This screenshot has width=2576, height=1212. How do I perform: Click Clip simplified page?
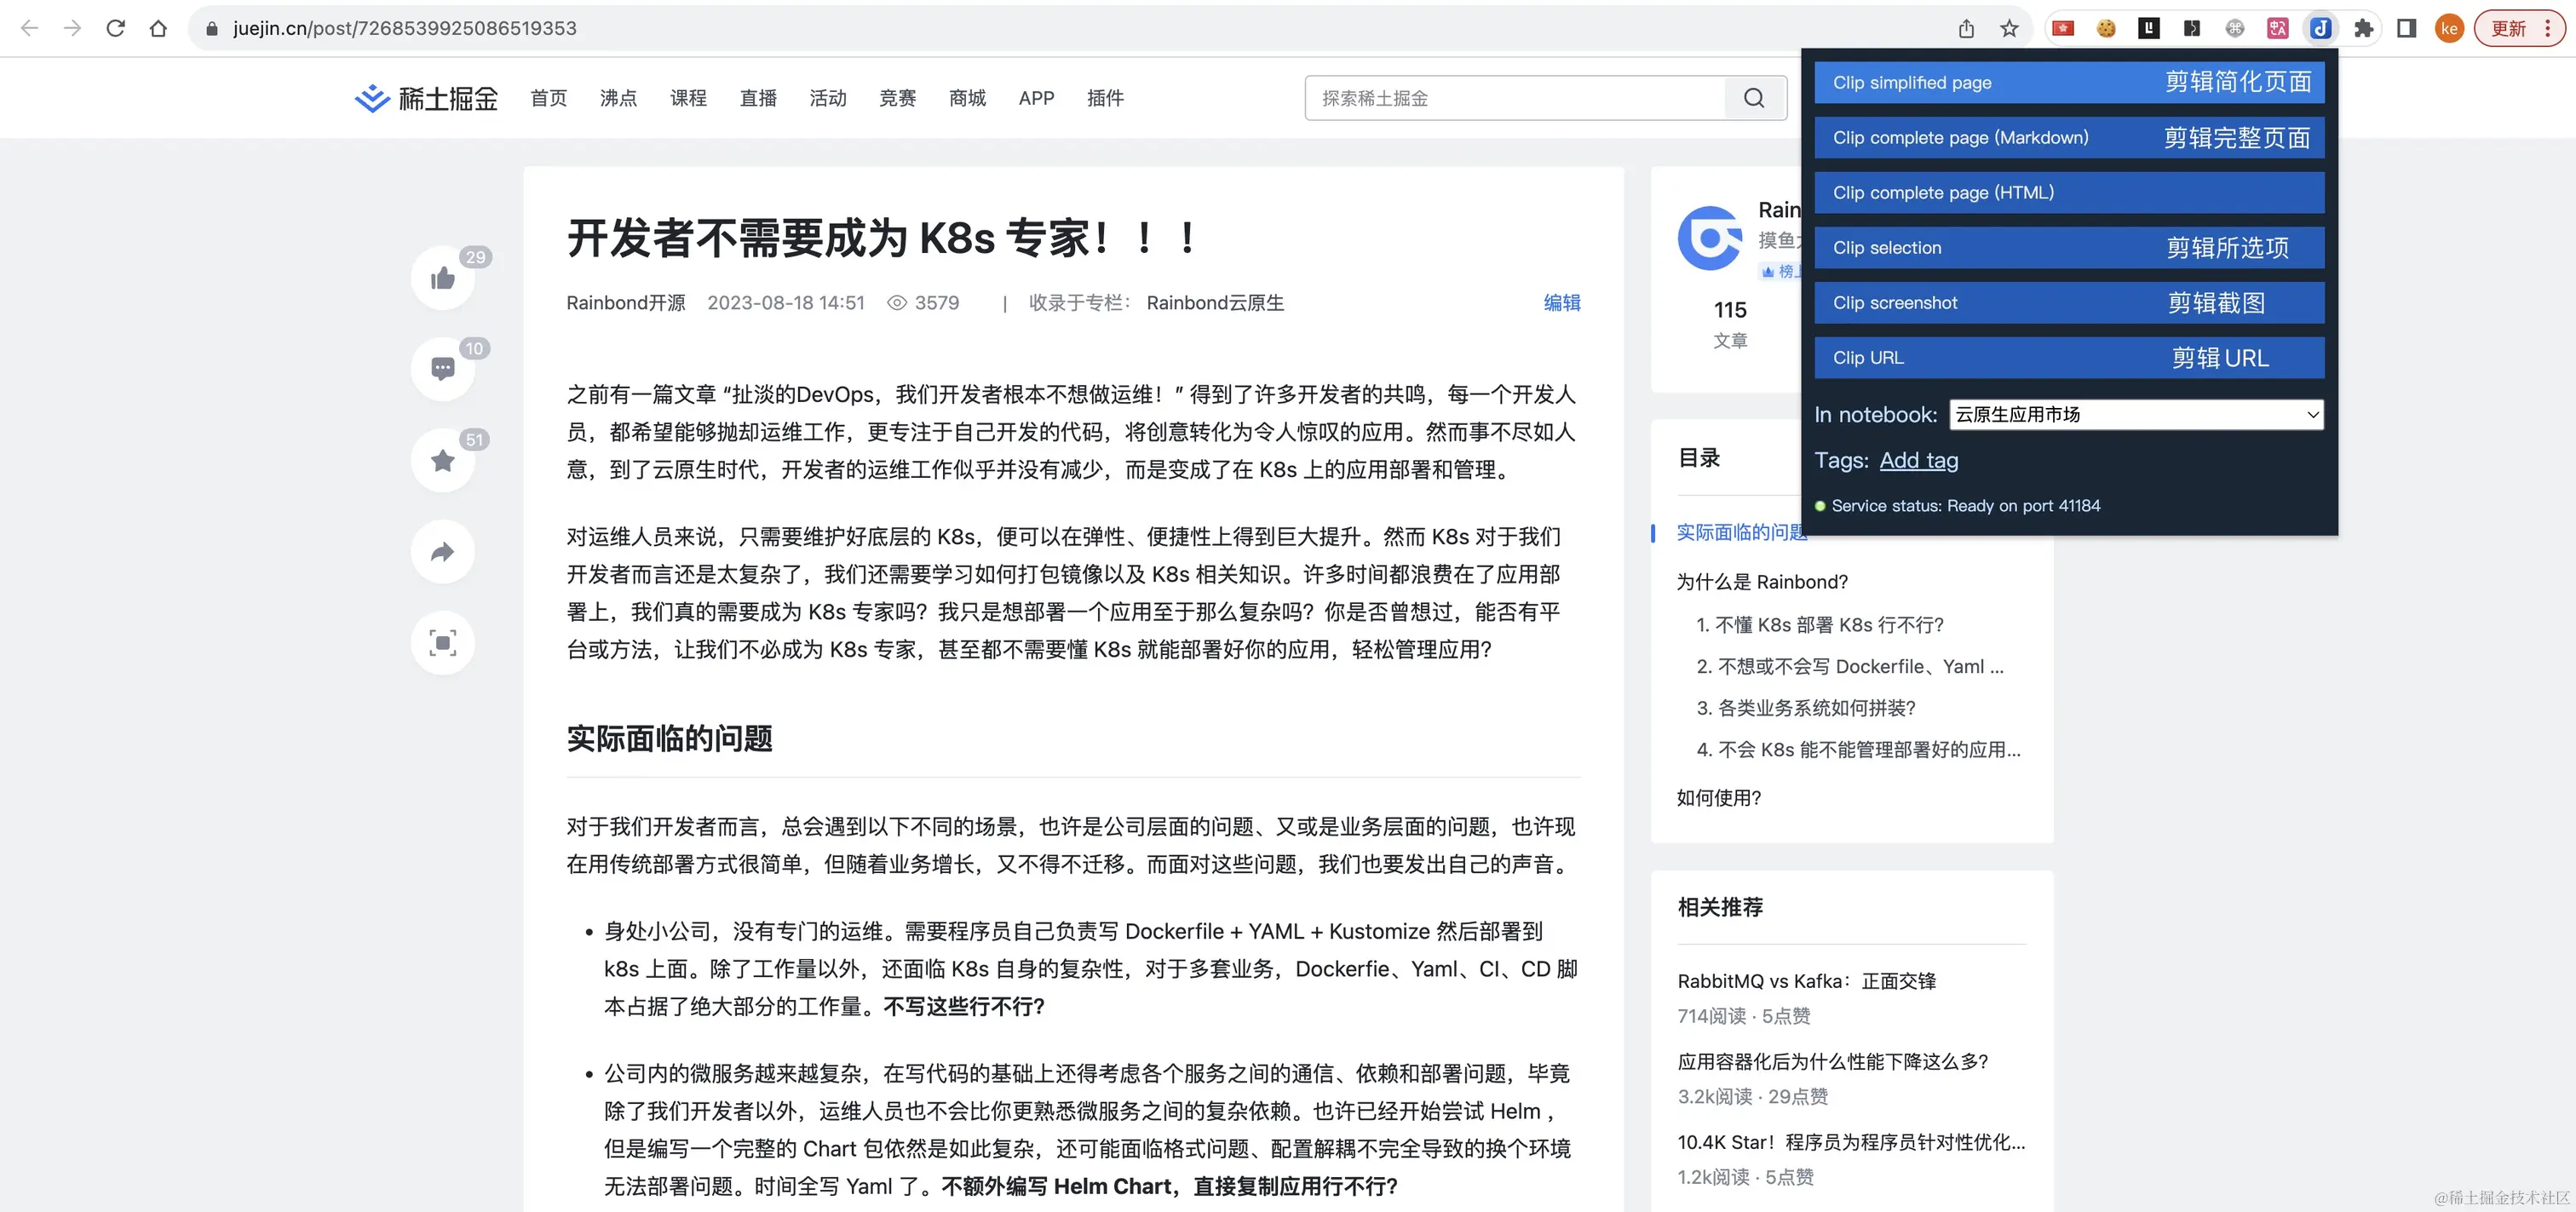[x=2069, y=82]
